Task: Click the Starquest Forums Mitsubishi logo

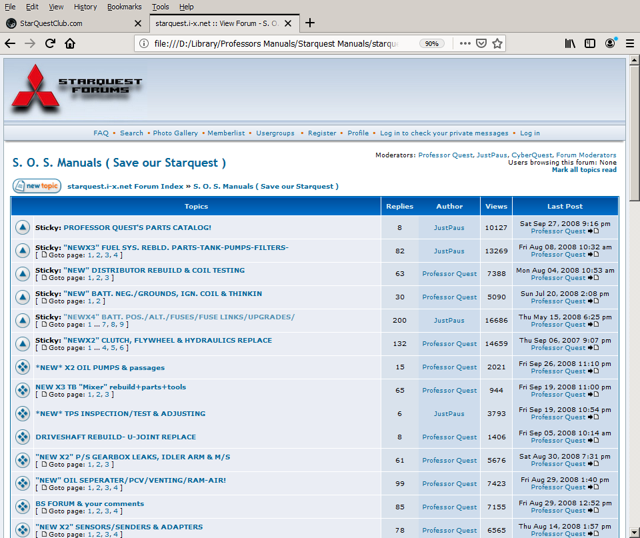Action: click(77, 90)
